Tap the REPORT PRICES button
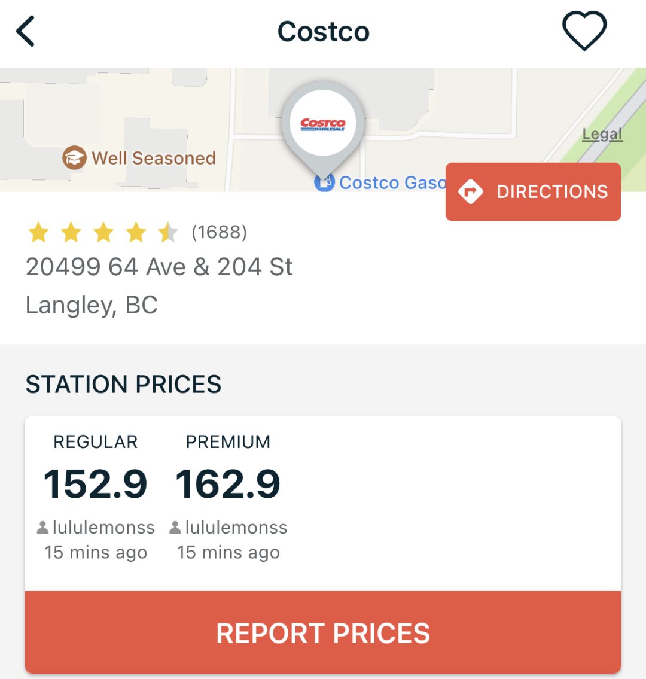Screen dimensions: 646x679 (x=323, y=632)
